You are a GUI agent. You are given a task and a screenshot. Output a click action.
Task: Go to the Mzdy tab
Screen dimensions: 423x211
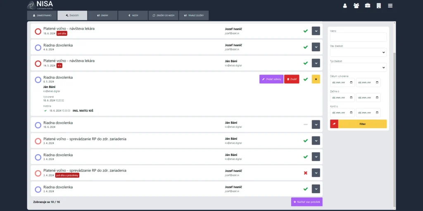[x=133, y=16]
